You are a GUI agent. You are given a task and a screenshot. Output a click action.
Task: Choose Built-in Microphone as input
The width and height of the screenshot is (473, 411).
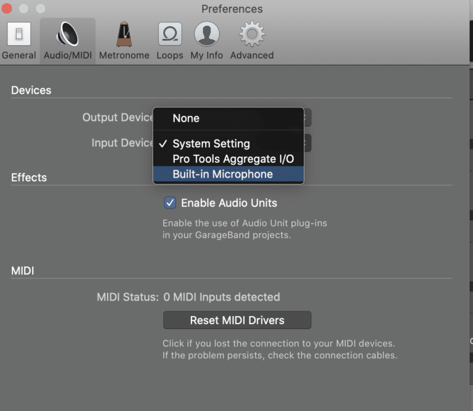tap(228, 174)
